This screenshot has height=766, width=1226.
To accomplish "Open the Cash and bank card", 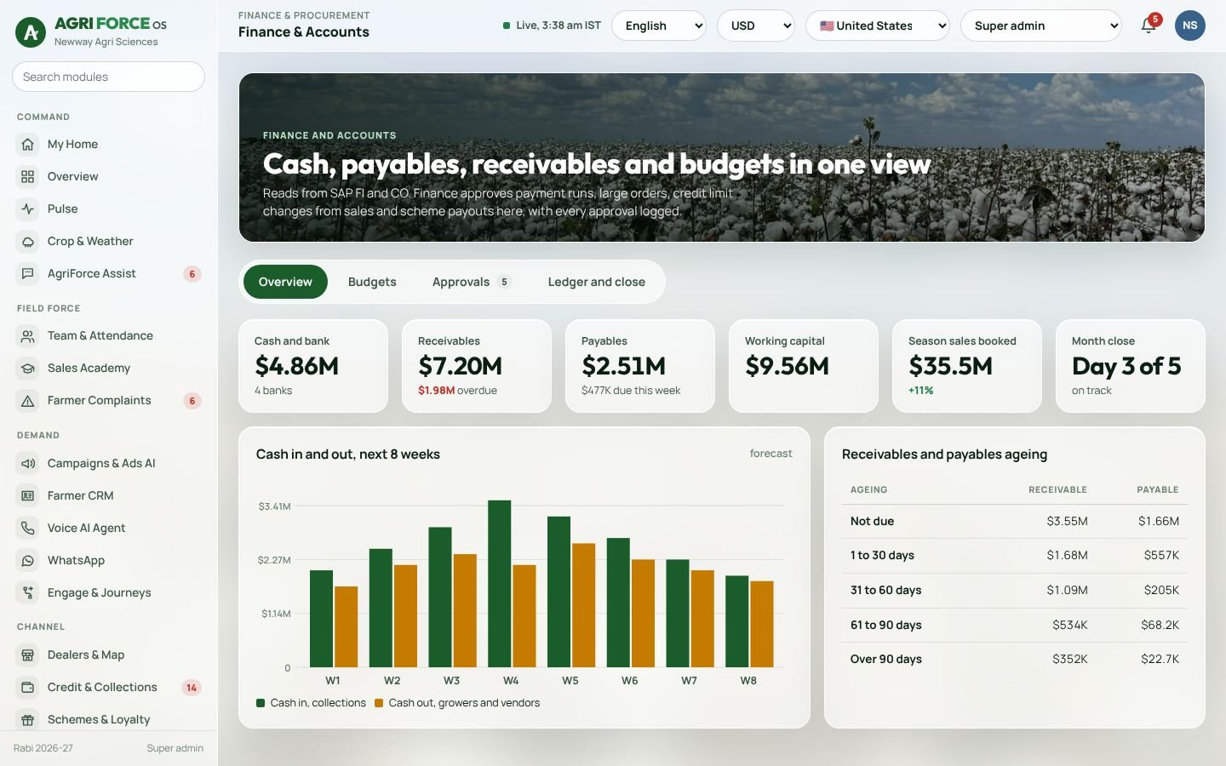I will 313,366.
